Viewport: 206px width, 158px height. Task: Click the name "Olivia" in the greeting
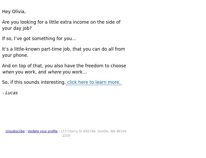tap(19, 12)
